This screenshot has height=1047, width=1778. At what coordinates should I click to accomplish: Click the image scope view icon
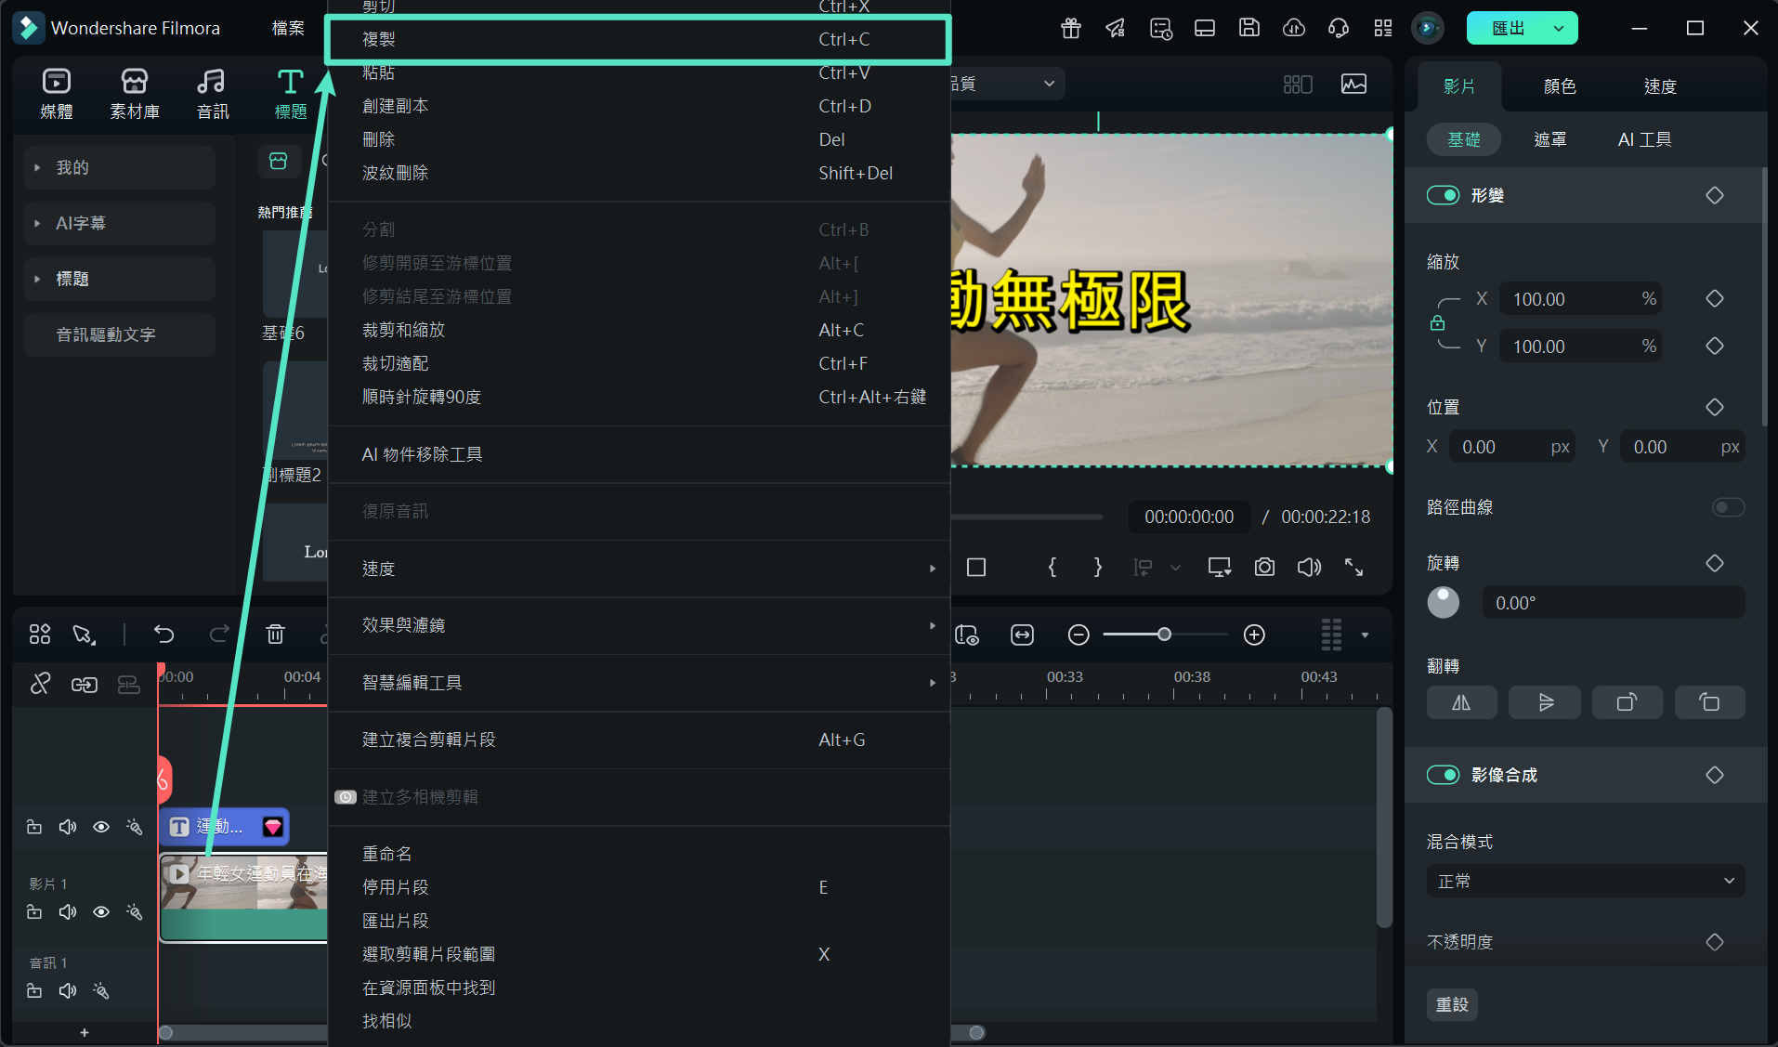[x=1353, y=85]
